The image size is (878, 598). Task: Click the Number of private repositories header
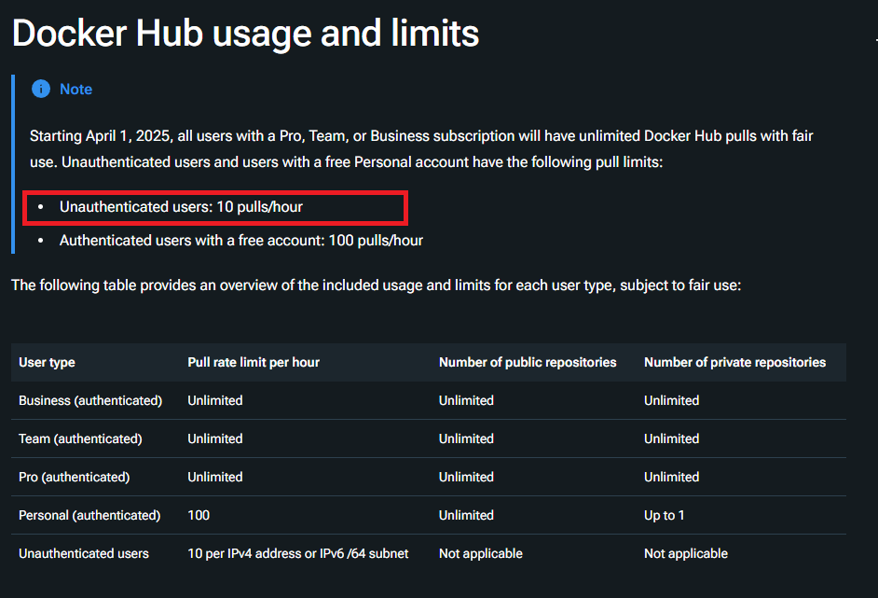[x=734, y=362]
